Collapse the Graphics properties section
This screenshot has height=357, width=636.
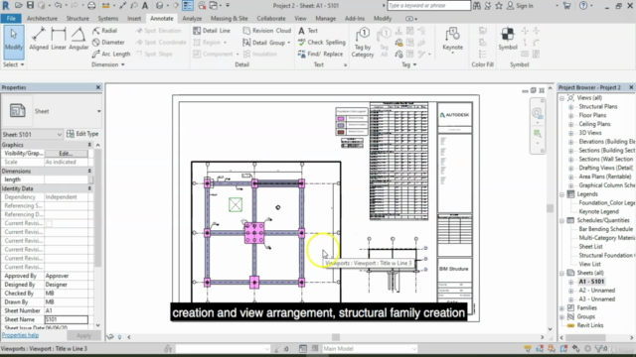pyautogui.click(x=89, y=145)
